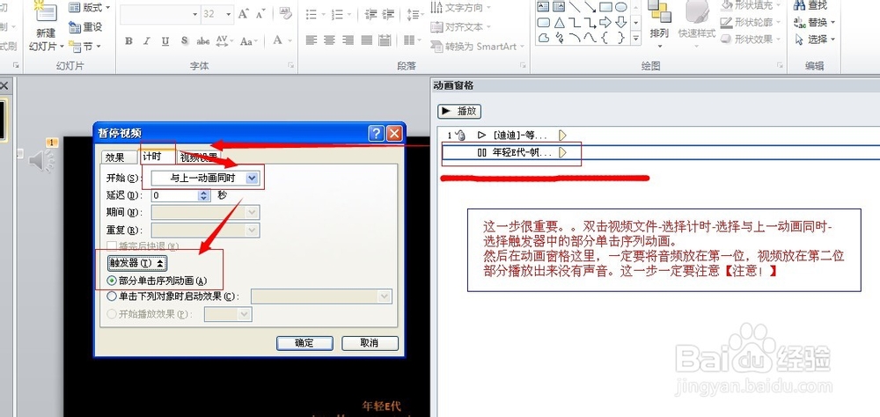Select 部分单击序列动画 radio option
This screenshot has height=417, width=880.
pos(158,281)
